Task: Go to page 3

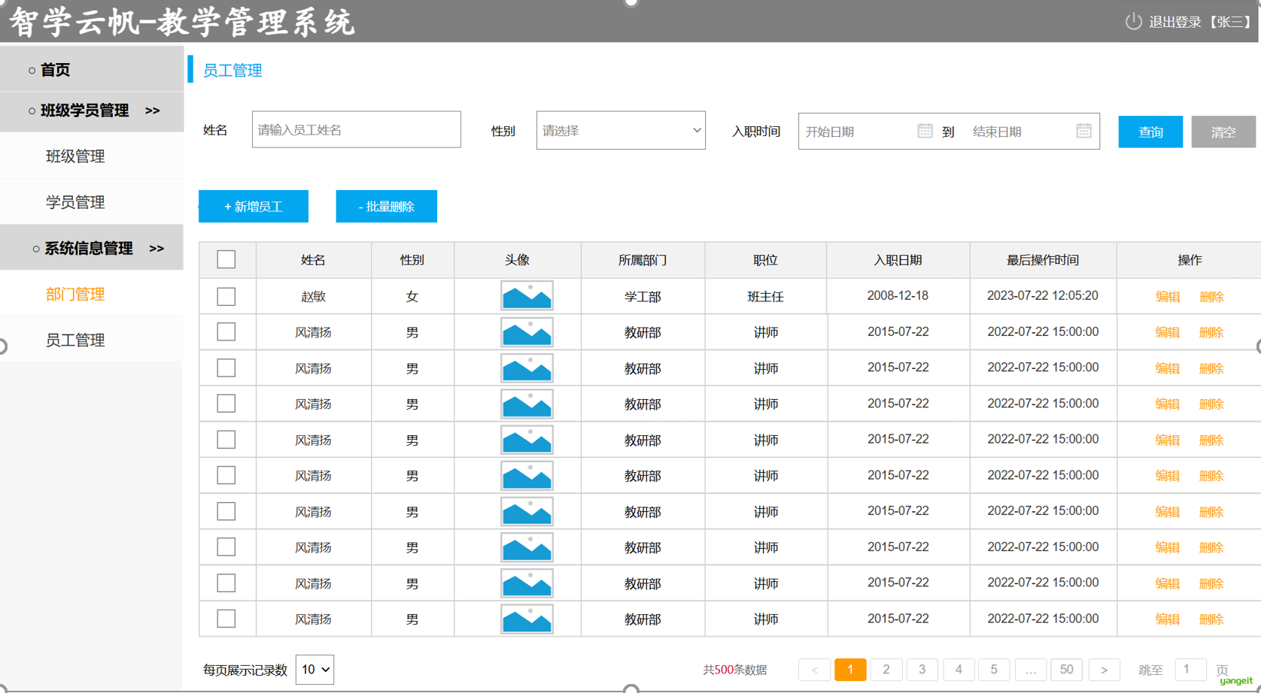Action: 922,669
